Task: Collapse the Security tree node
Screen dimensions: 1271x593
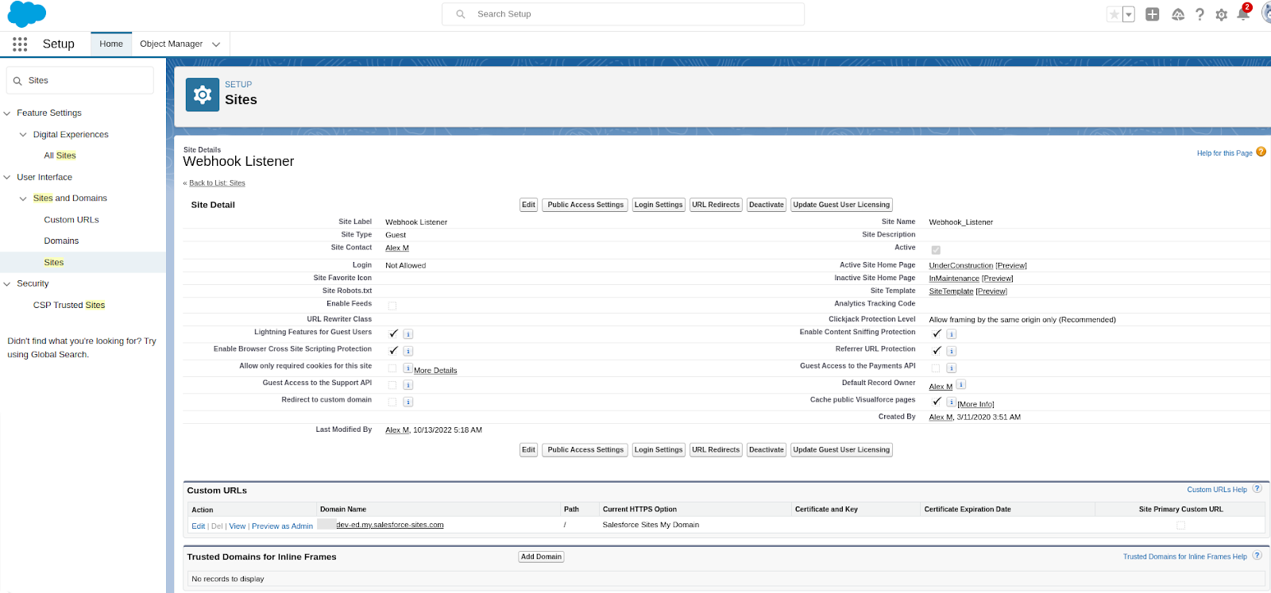Action: point(7,284)
